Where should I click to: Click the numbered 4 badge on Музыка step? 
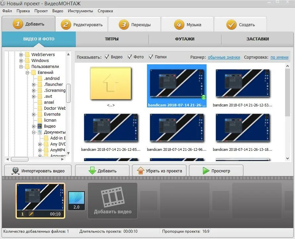click(179, 25)
